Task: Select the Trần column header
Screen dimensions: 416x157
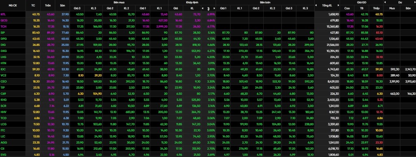Action: [x=48, y=5]
